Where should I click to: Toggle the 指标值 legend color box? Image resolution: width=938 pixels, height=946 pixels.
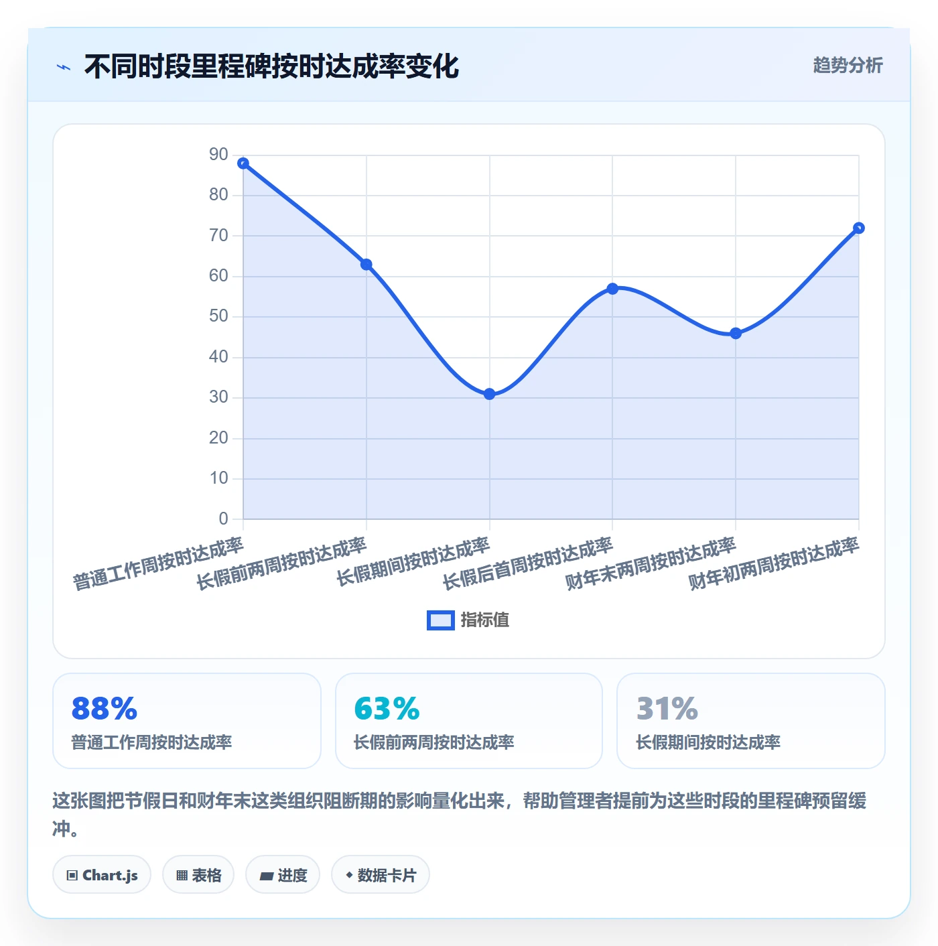(x=441, y=620)
